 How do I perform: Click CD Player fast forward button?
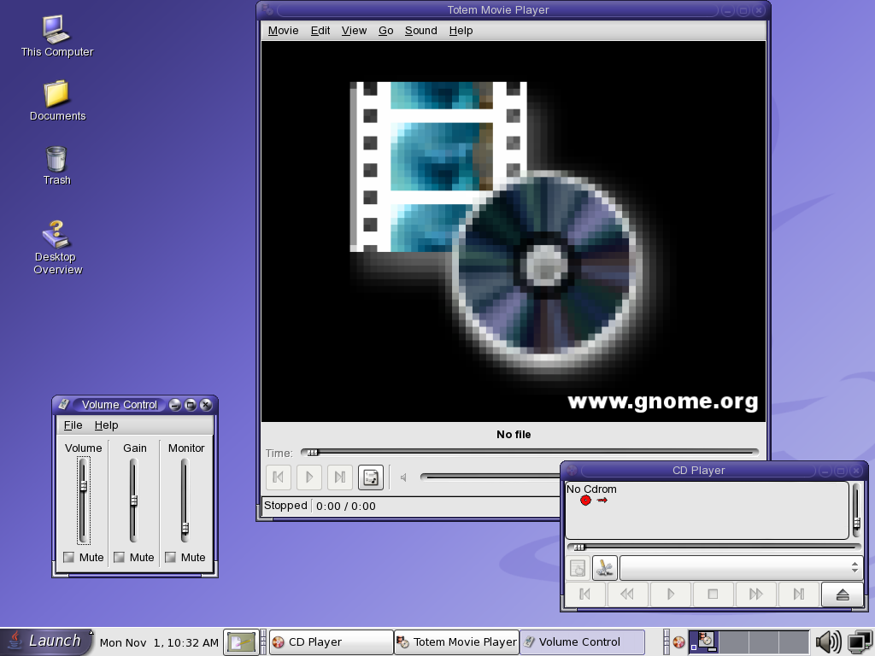[755, 594]
